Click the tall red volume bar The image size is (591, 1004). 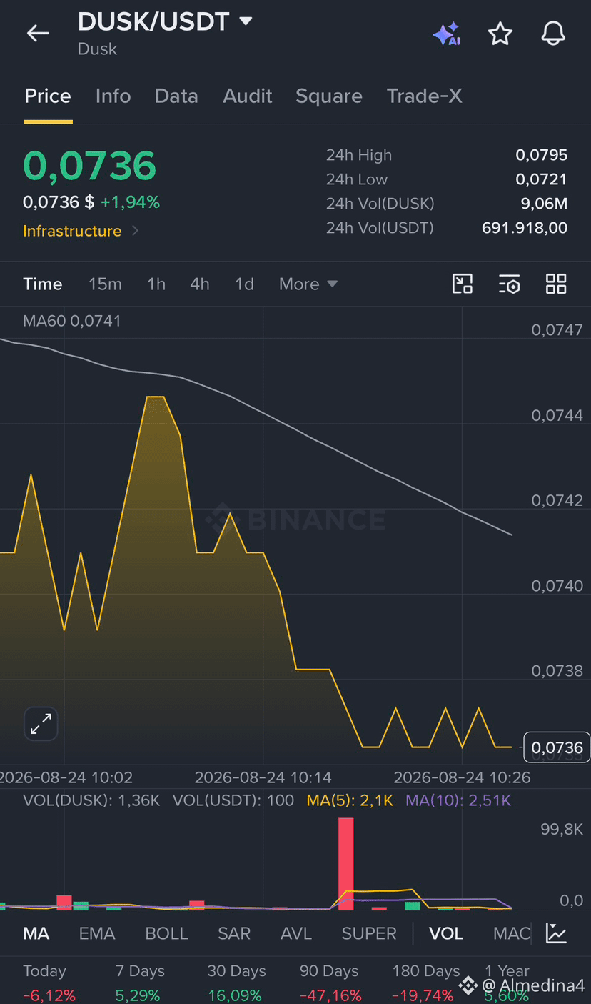pos(346,863)
